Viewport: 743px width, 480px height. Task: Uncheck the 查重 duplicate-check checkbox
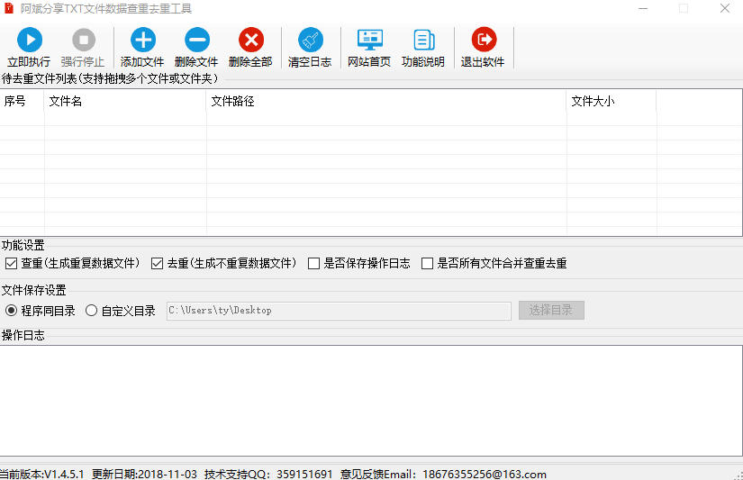click(x=12, y=264)
